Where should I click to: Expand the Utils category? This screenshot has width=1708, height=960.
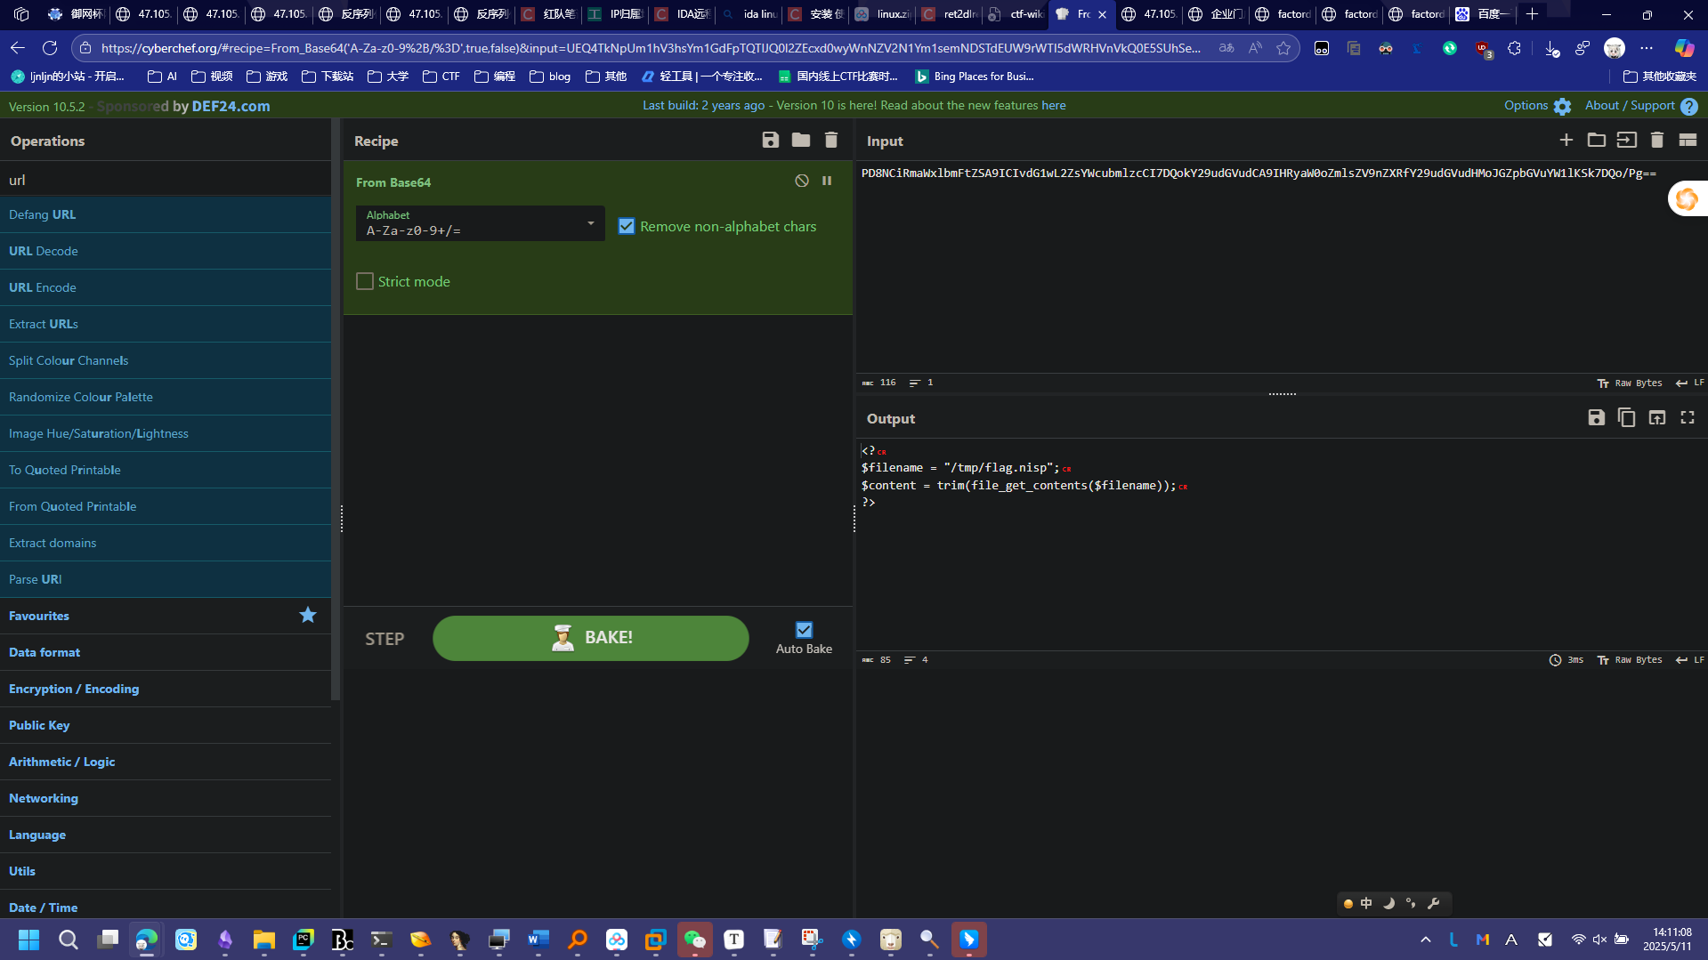point(166,871)
